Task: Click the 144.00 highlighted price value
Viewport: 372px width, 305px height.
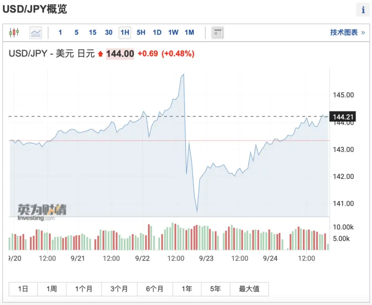Action: [x=120, y=54]
